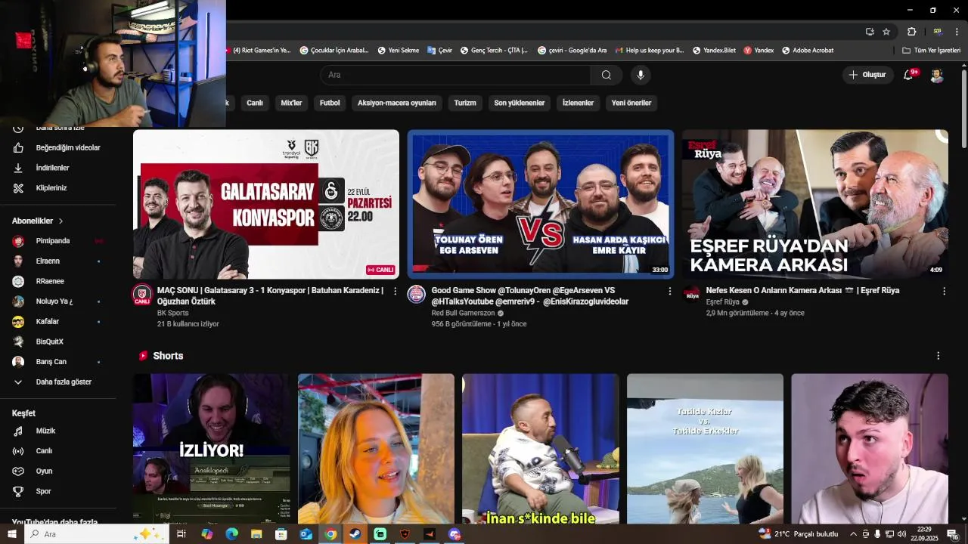968x544 pixels.
Task: Open Beğendiğim videolar in sidebar
Action: click(x=58, y=148)
